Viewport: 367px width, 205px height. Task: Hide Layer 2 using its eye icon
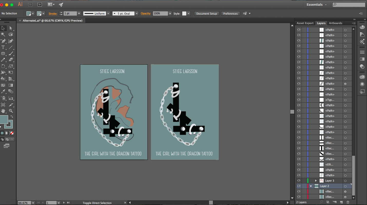point(299,186)
